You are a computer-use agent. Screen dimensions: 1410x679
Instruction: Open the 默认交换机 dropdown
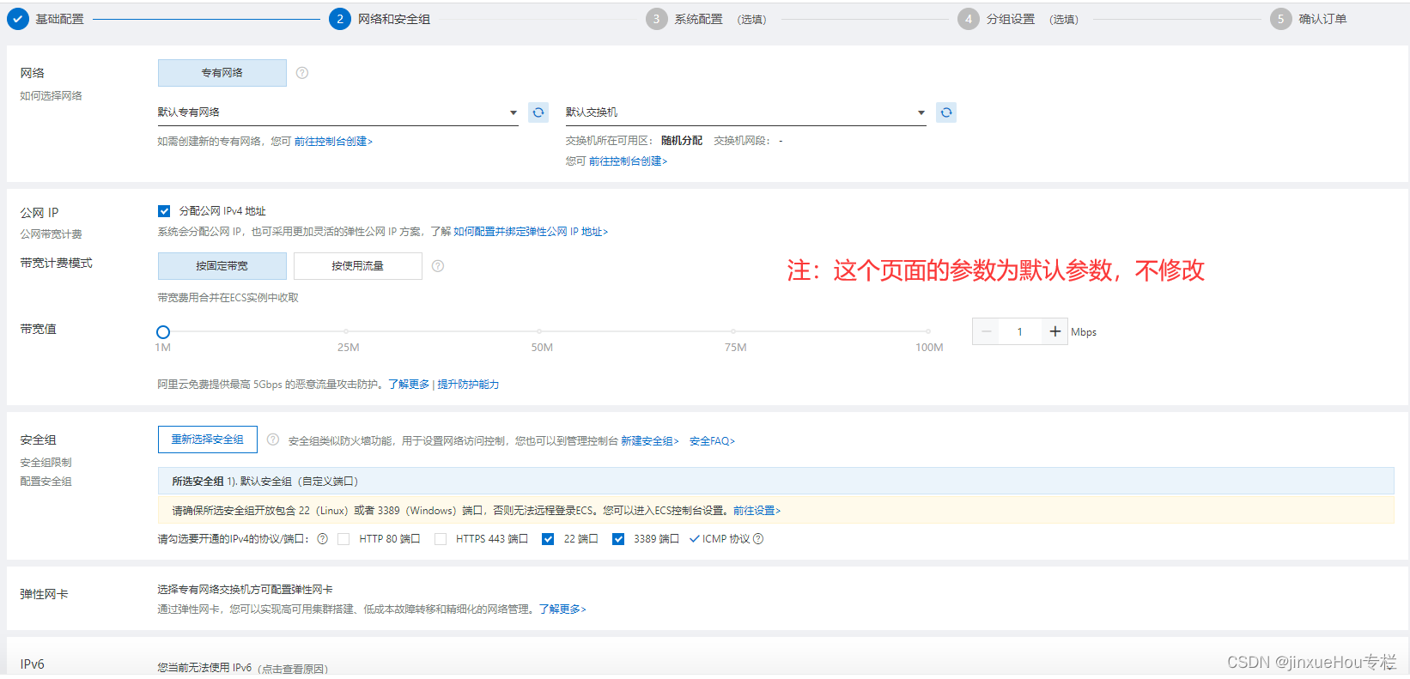[x=745, y=112]
